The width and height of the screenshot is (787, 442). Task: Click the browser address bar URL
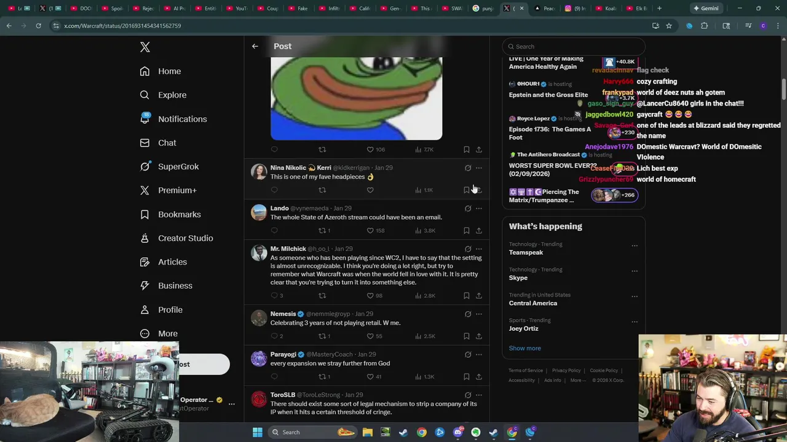point(122,26)
